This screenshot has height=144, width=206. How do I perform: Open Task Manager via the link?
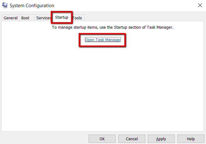pyautogui.click(x=103, y=40)
